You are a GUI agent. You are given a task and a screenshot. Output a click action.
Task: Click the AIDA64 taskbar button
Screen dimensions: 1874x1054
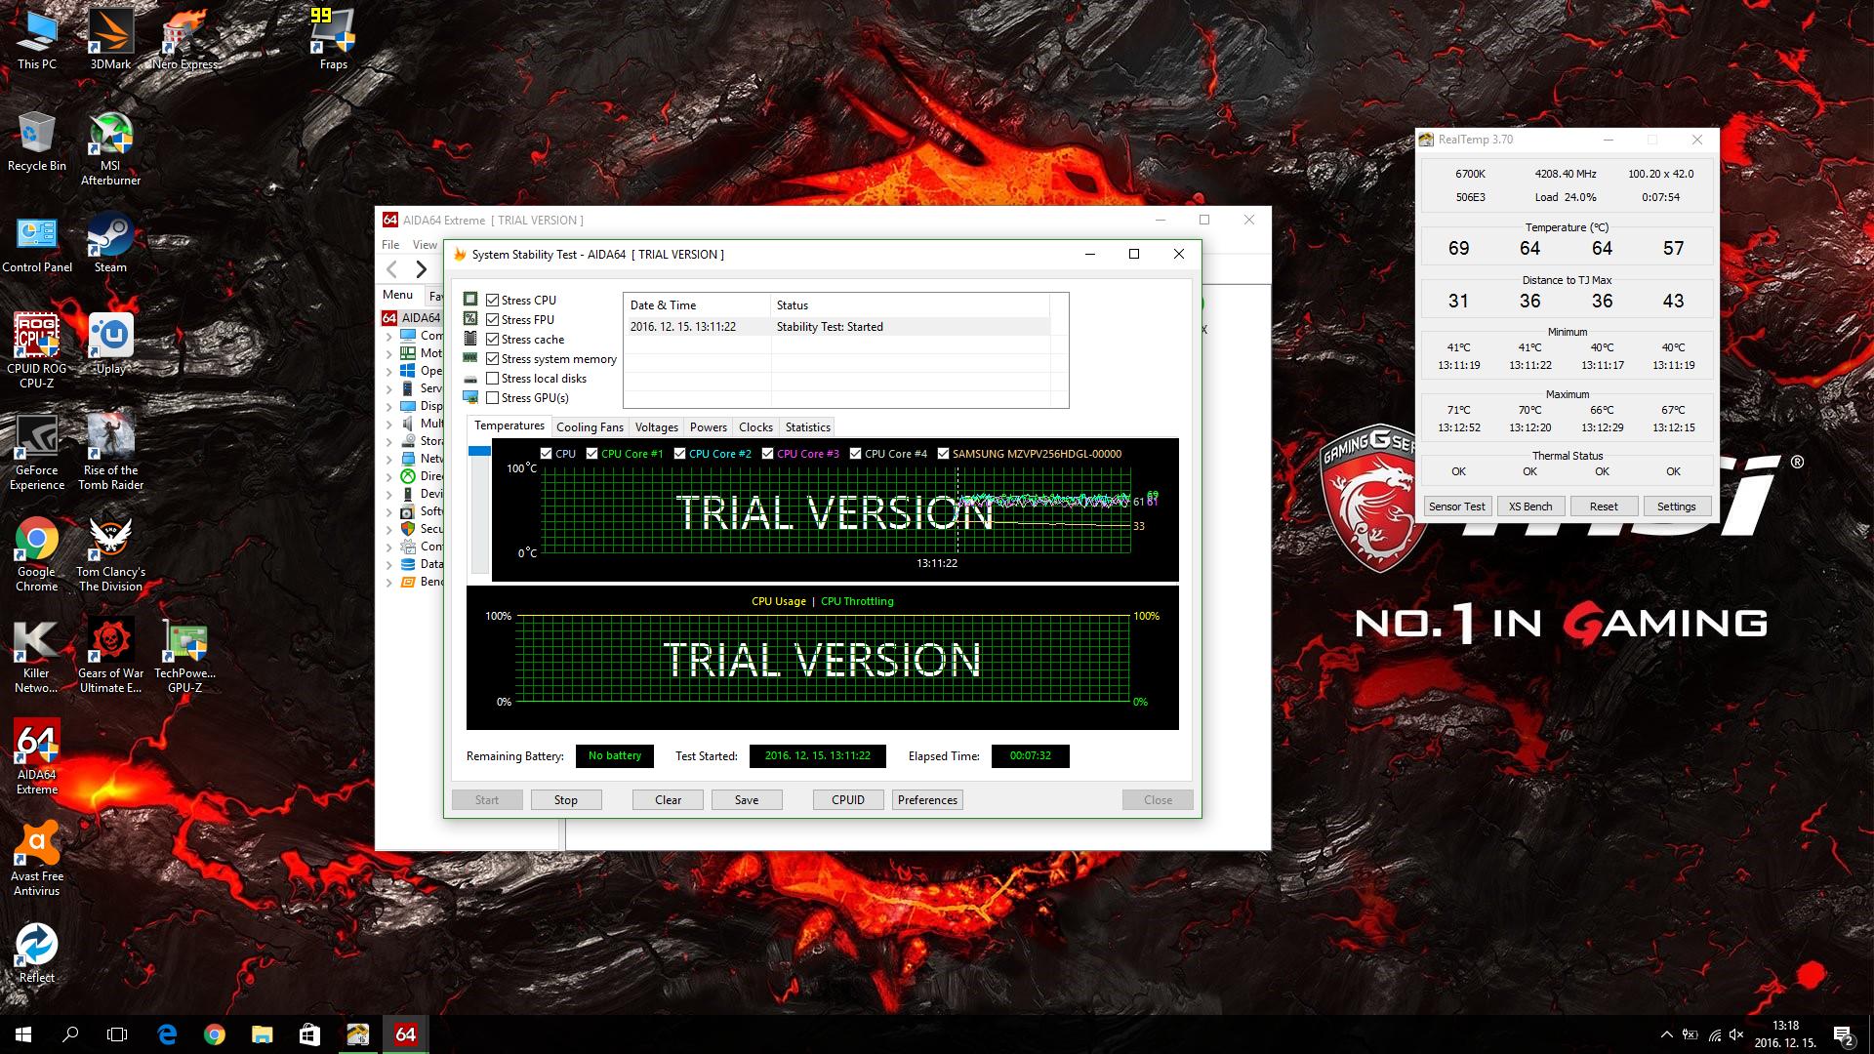point(405,1034)
